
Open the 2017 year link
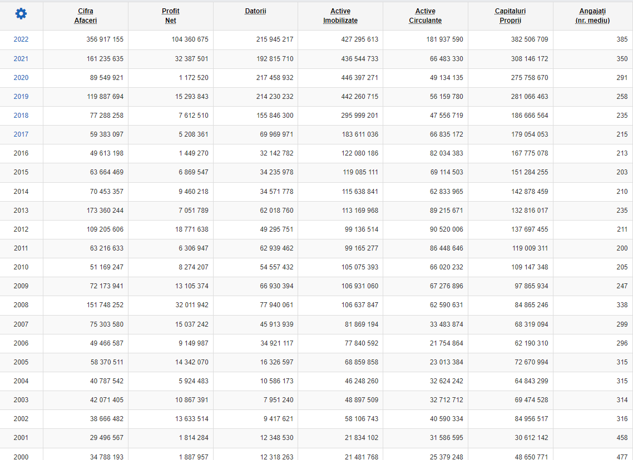[x=21, y=134]
